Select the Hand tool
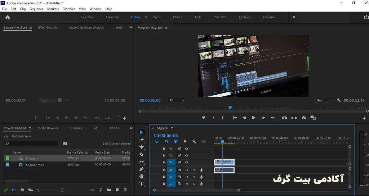 coord(141,176)
